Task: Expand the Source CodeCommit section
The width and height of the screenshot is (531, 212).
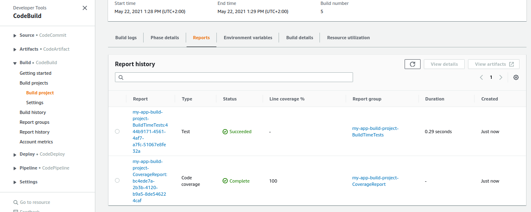Action: click(15, 36)
